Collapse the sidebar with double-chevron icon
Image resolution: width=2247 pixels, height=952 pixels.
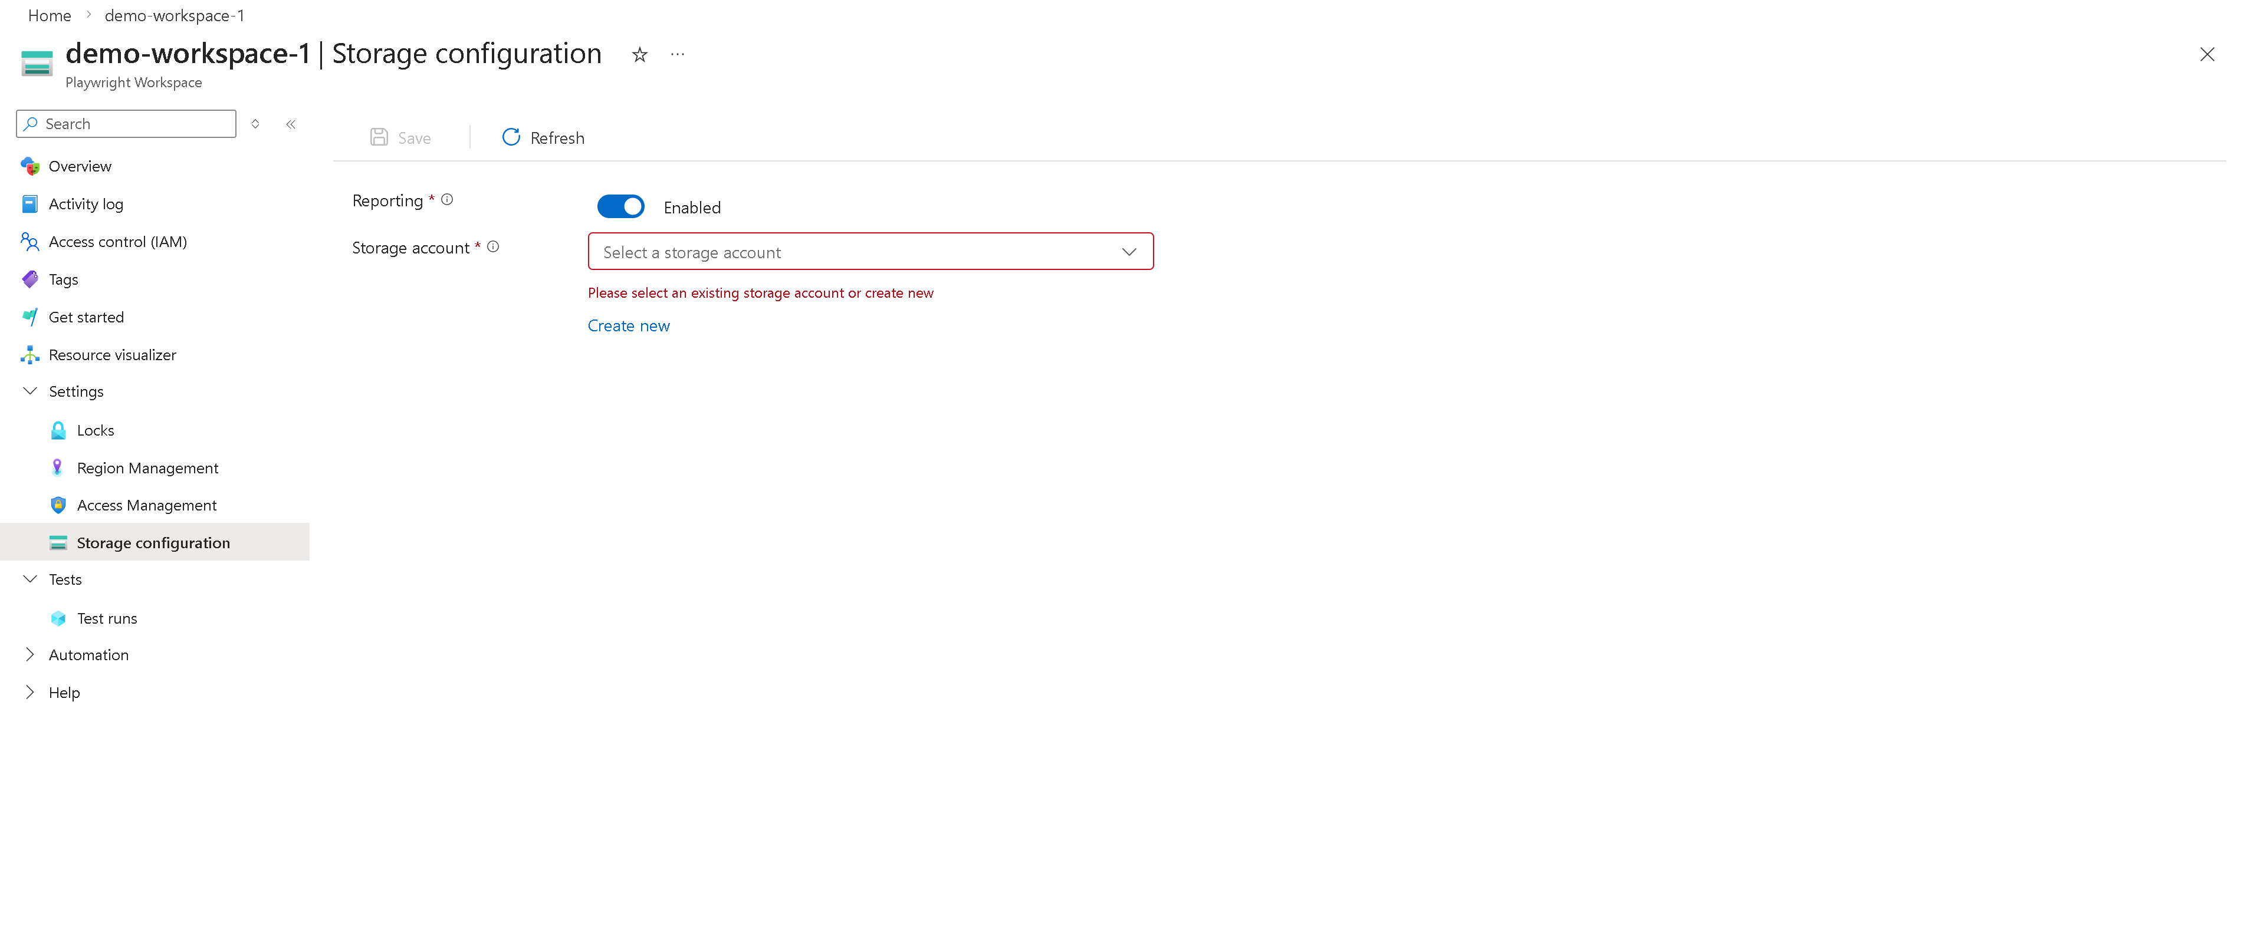click(x=291, y=124)
